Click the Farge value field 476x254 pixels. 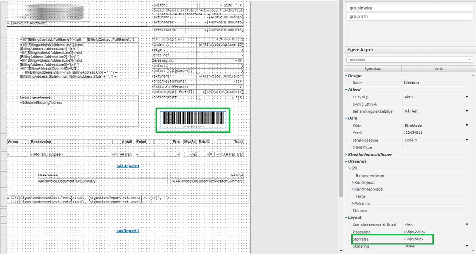point(436,196)
